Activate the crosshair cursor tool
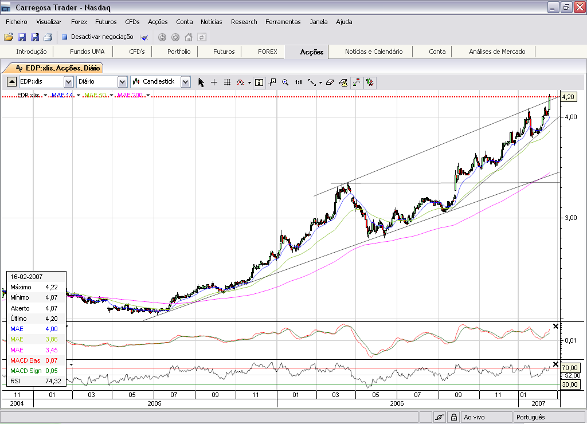 point(214,82)
